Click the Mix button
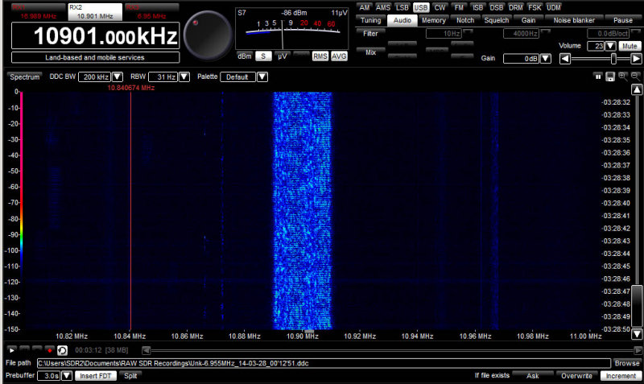Viewport: 644px width, 384px height. click(x=370, y=52)
